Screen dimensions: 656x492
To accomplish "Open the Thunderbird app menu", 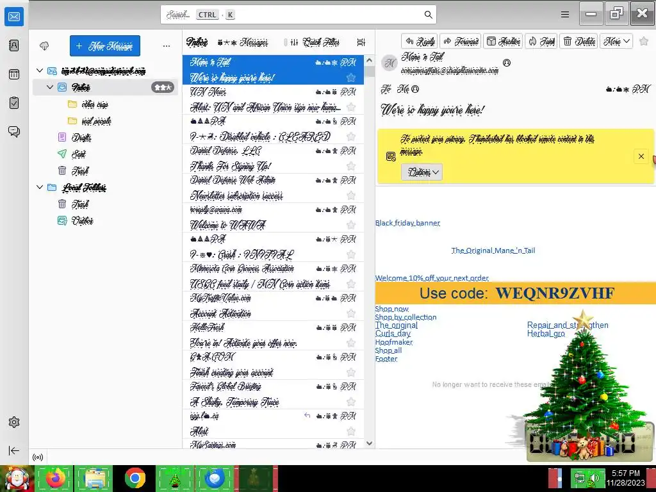I will coord(565,15).
